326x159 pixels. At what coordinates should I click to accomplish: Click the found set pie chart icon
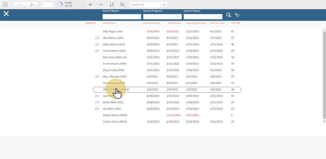click(x=60, y=5)
